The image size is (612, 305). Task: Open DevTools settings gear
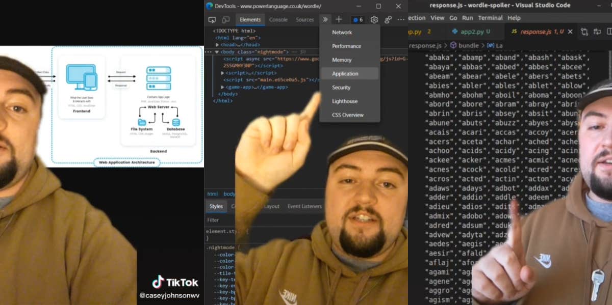[374, 20]
